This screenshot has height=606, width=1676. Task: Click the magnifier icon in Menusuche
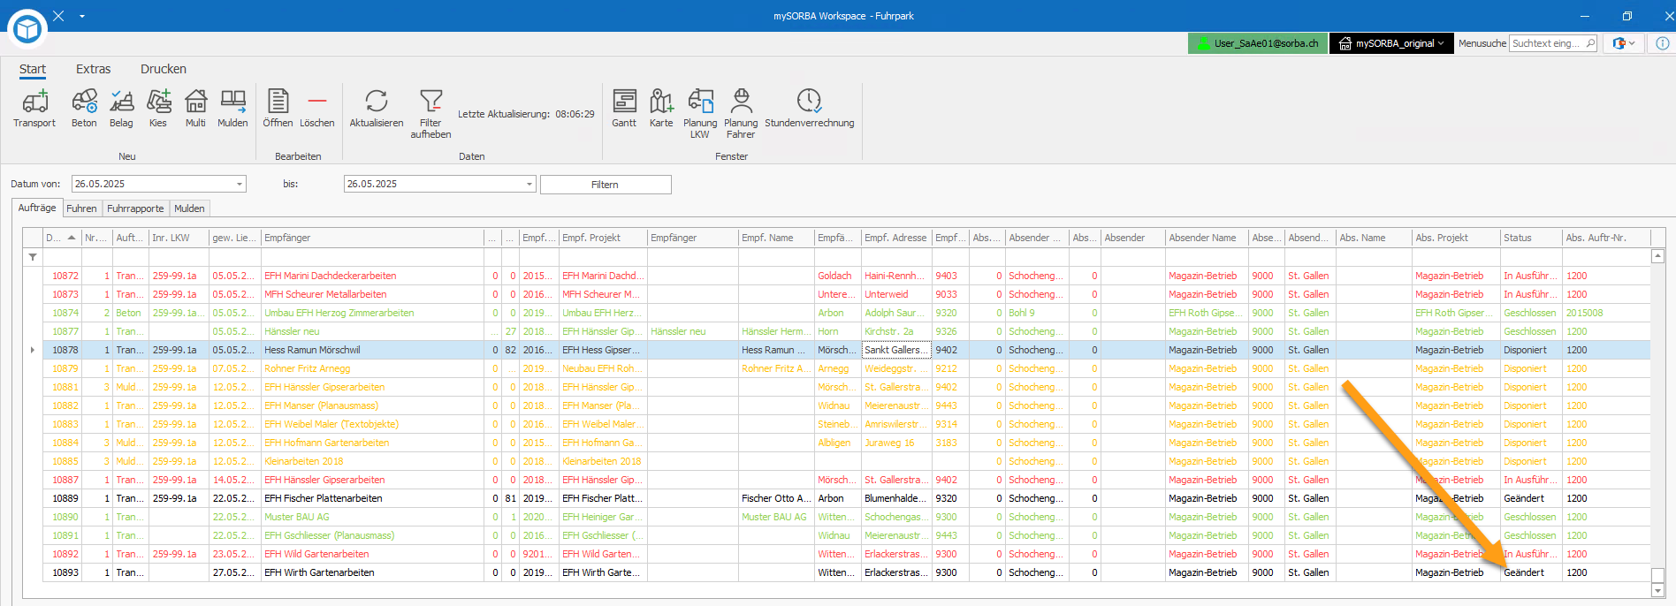1590,43
